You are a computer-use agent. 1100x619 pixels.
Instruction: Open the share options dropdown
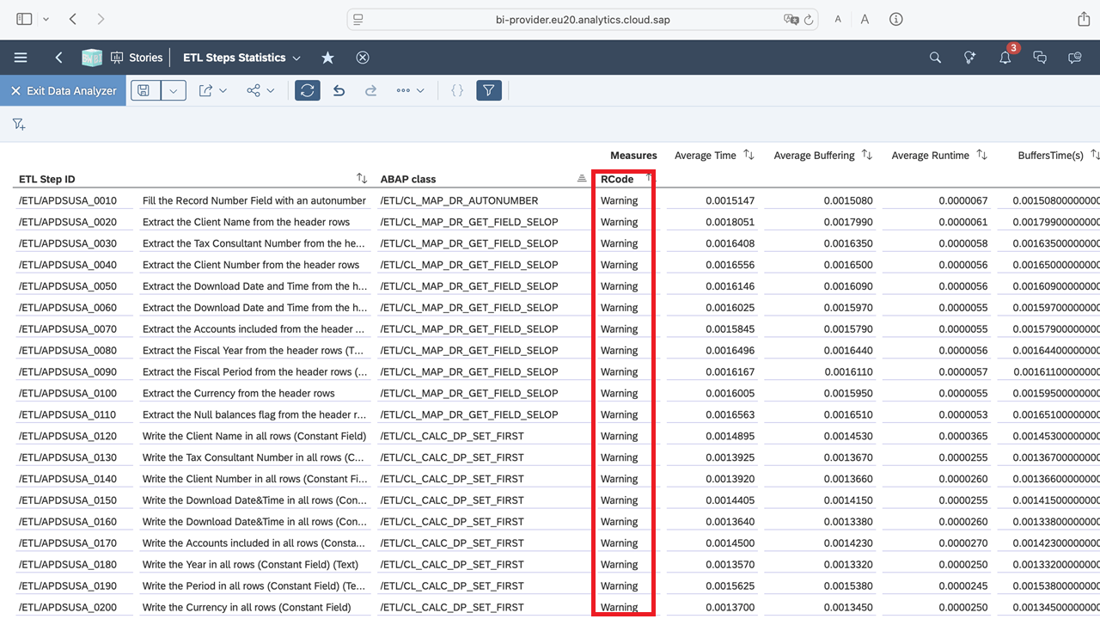click(260, 90)
